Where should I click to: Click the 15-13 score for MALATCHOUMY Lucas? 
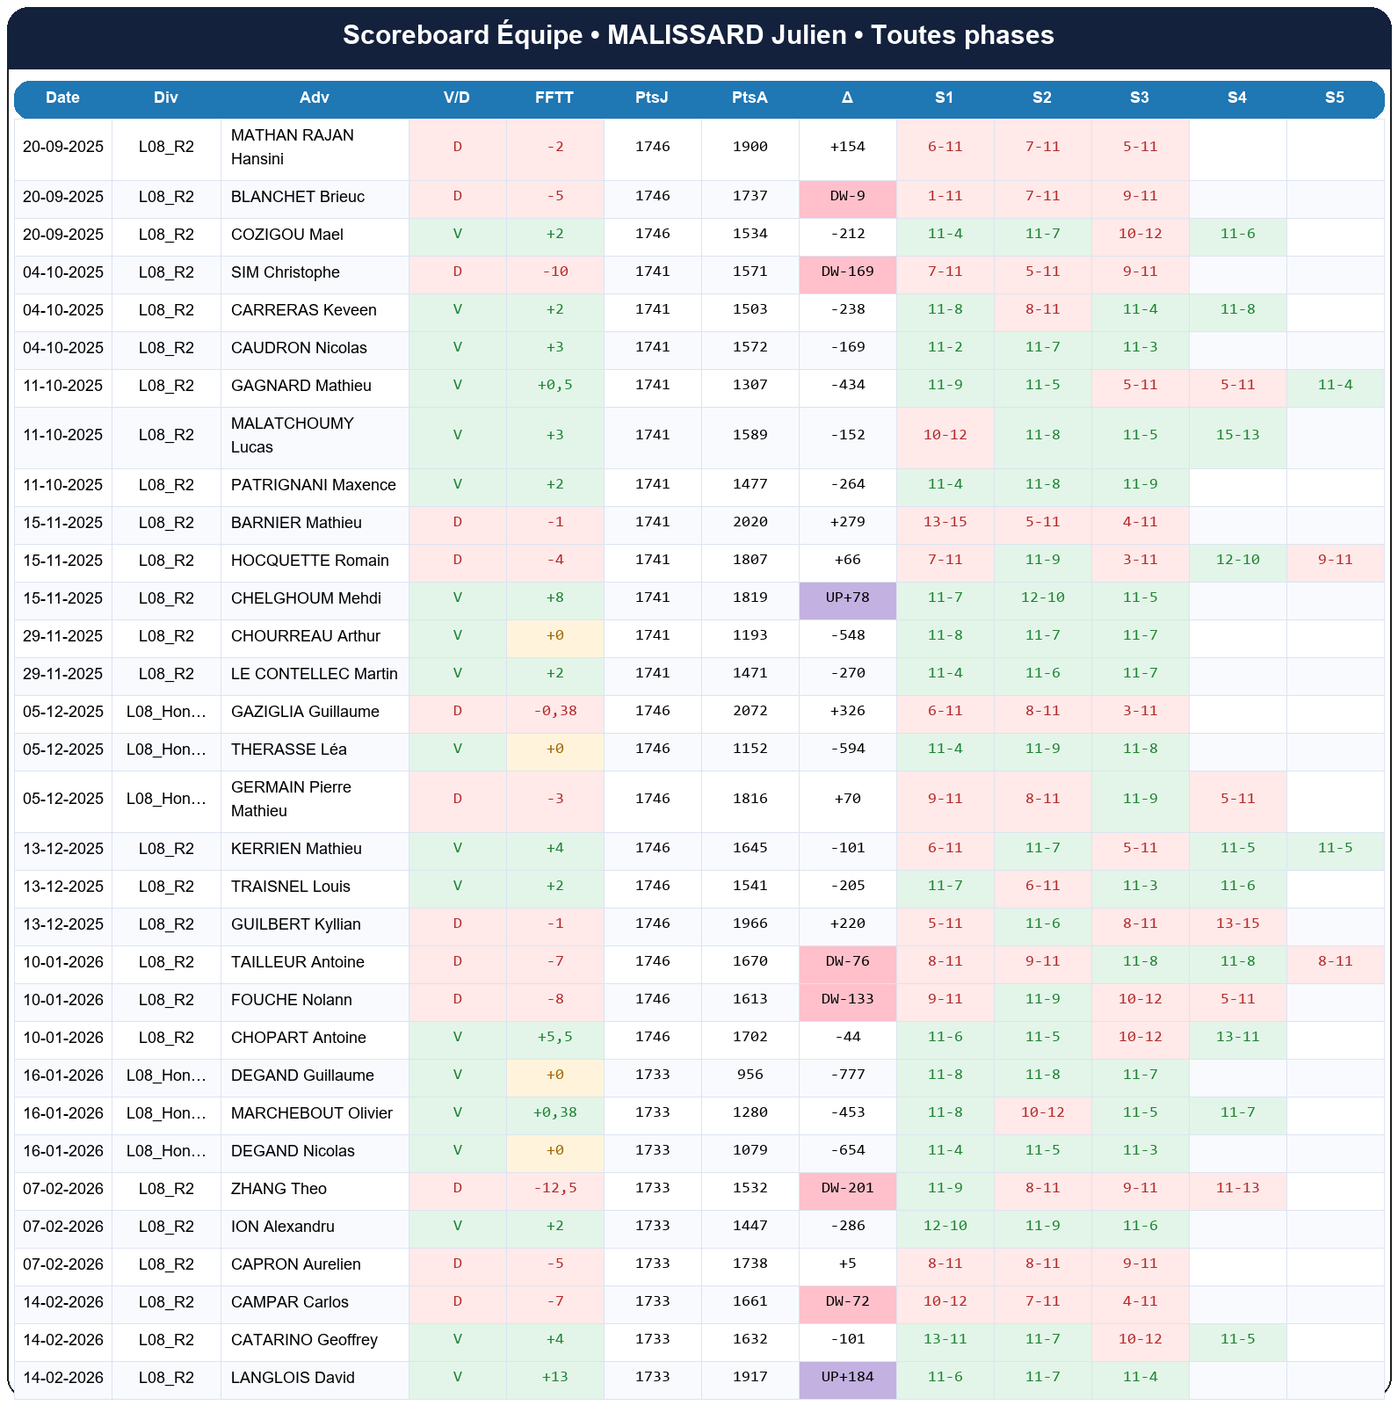pyautogui.click(x=1236, y=435)
